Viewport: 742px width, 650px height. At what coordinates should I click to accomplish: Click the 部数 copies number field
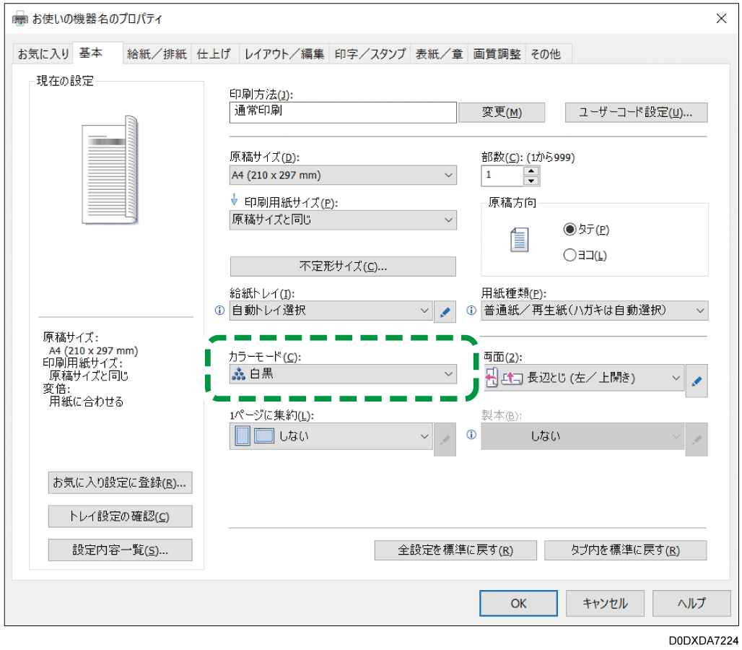point(502,175)
